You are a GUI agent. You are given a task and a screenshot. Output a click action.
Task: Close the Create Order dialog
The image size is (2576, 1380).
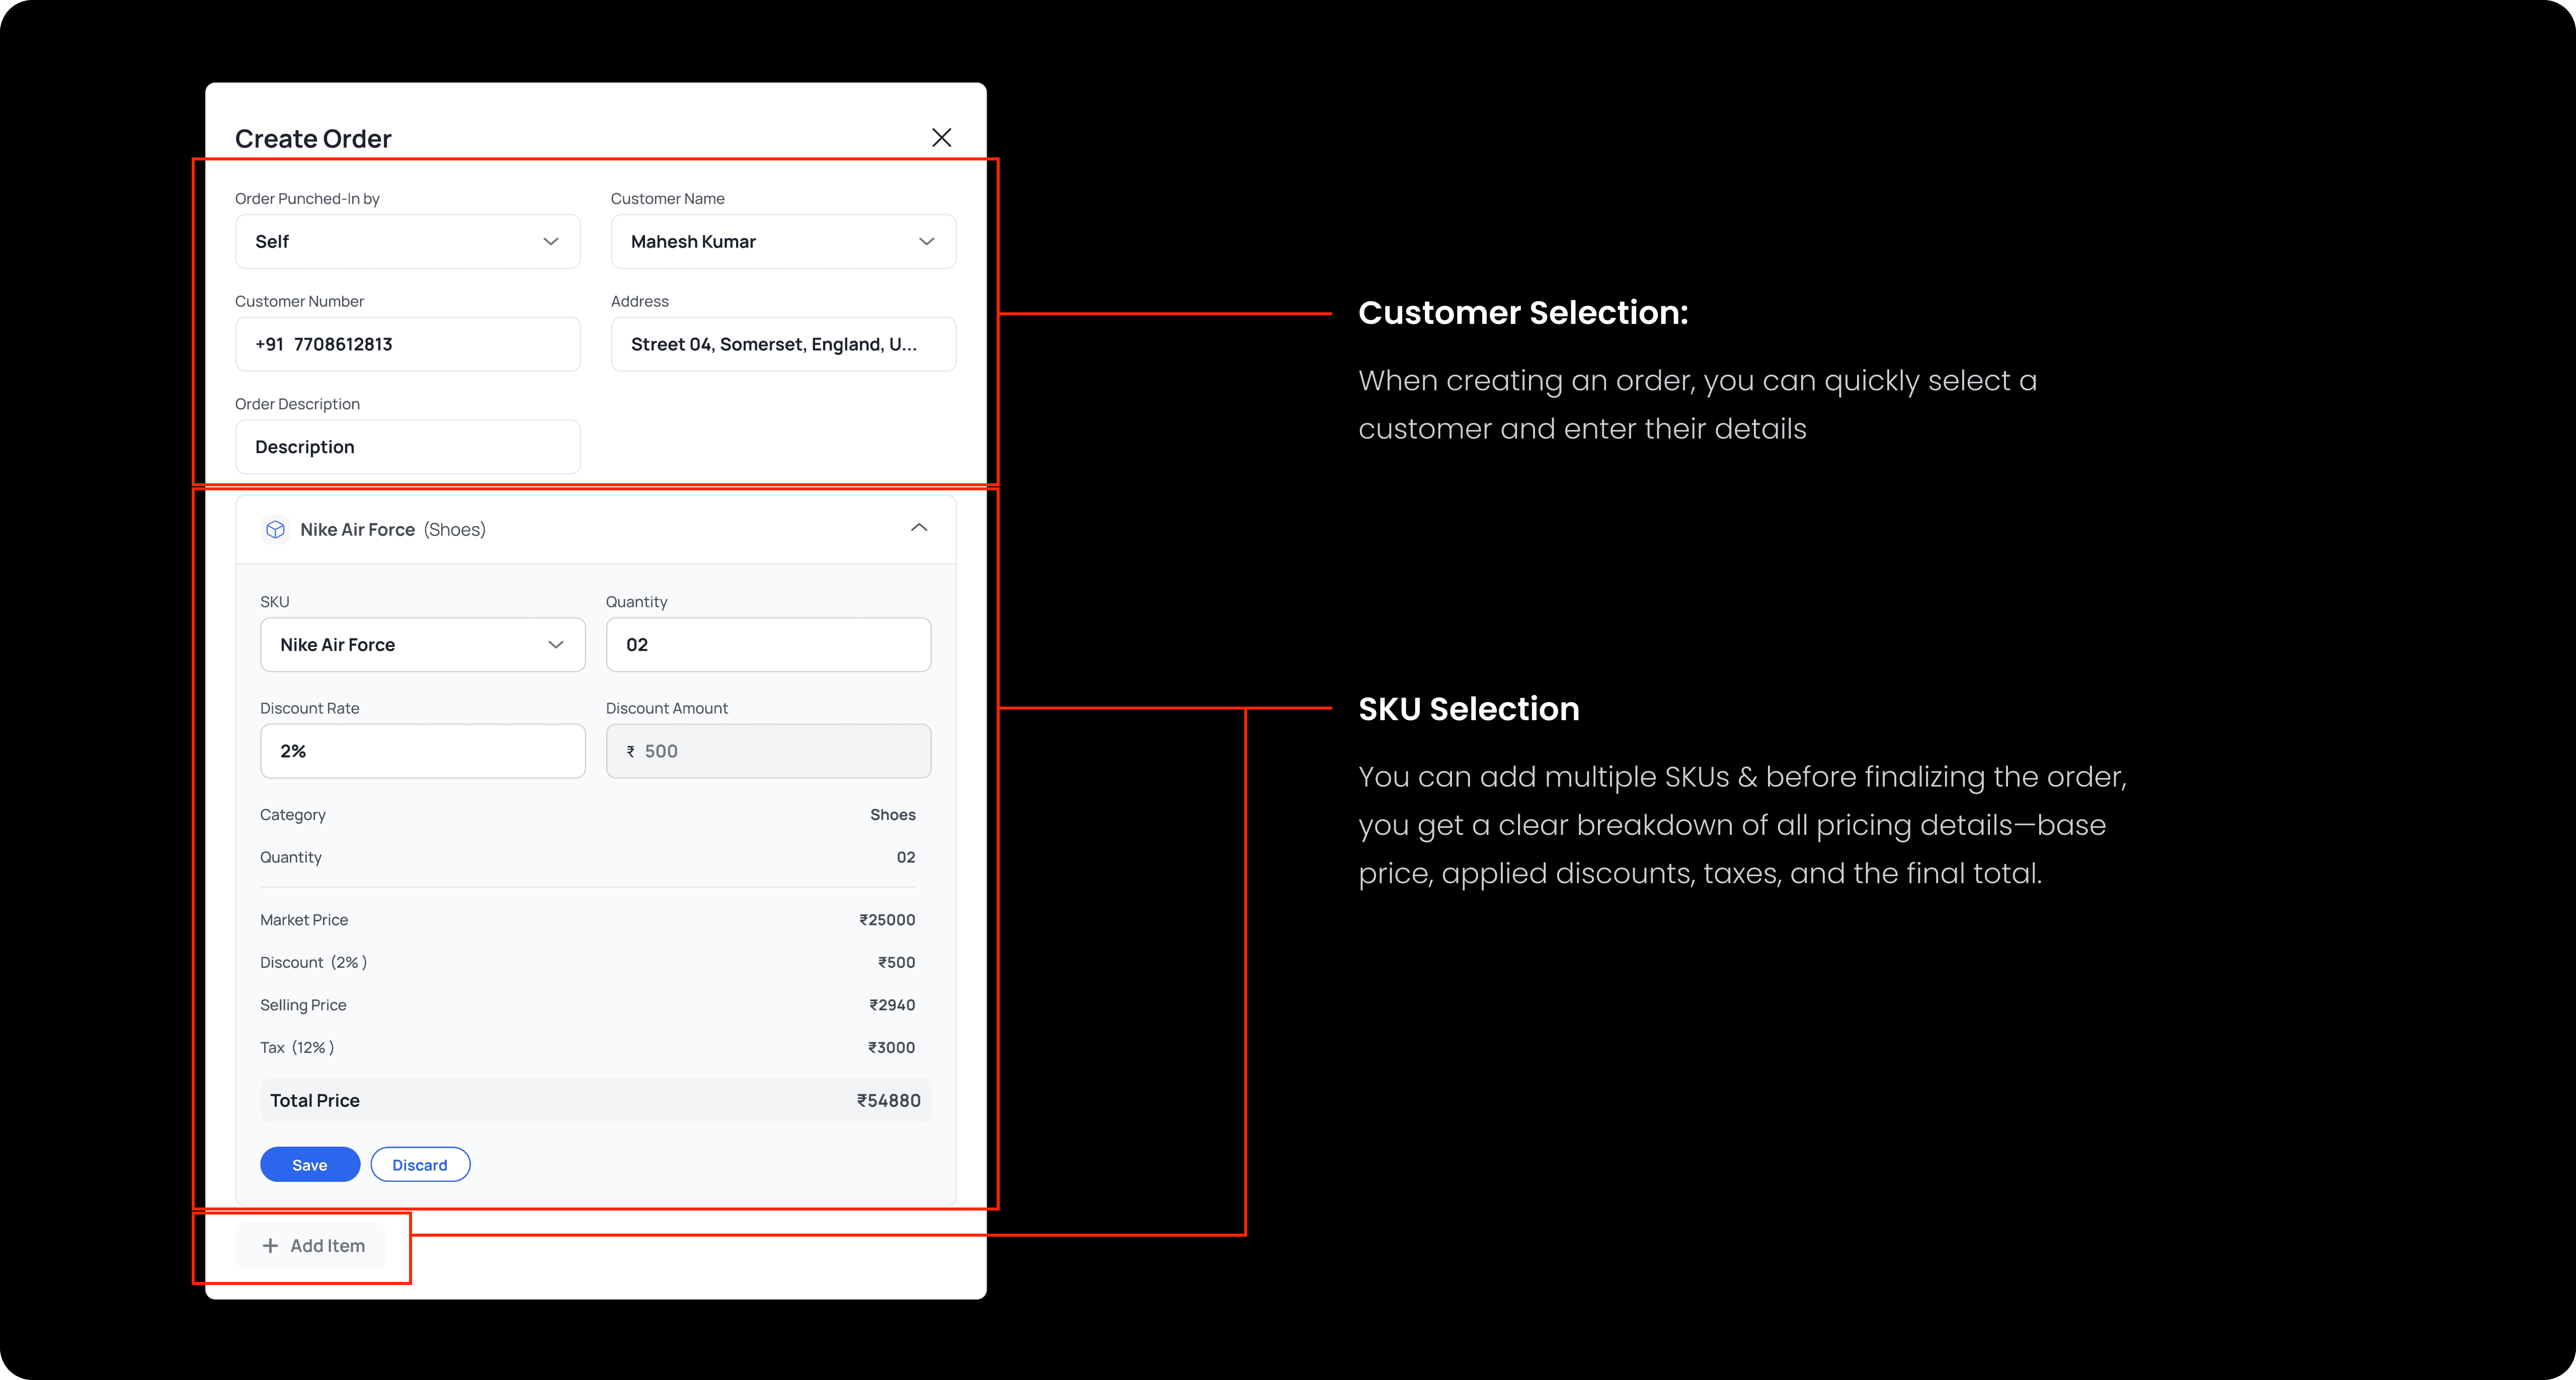[x=941, y=138]
